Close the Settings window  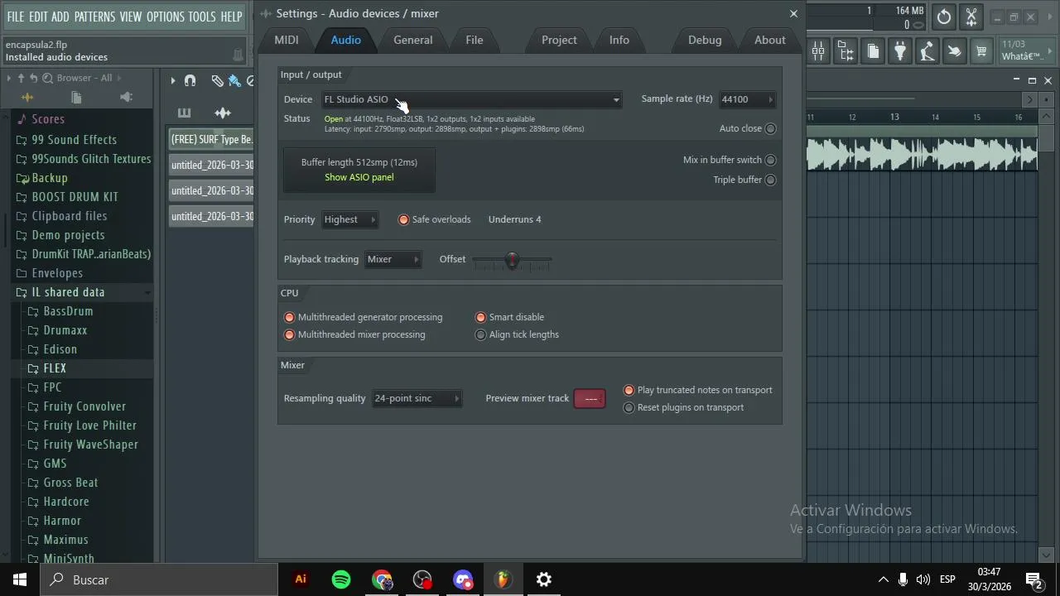point(793,13)
